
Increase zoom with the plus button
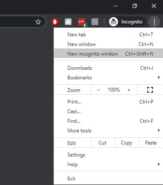(x=129, y=90)
